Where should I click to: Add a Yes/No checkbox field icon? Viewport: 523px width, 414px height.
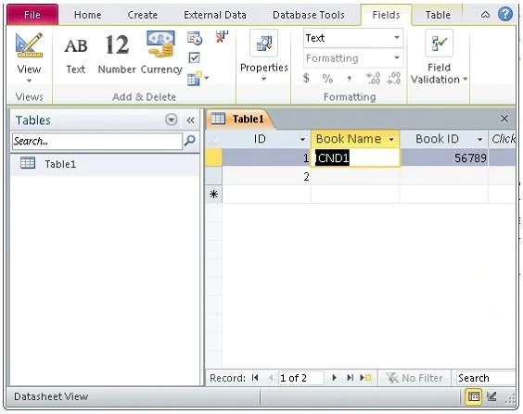point(194,58)
